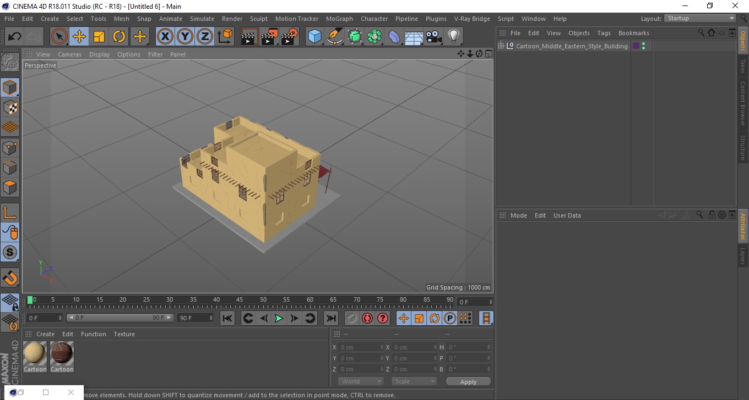This screenshot has width=749, height=400.
Task: Open Edit Render Settings icon
Action: coord(290,37)
